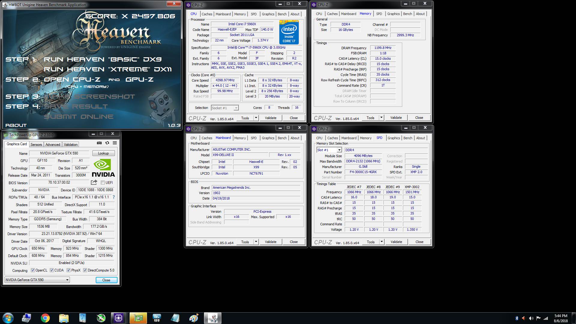This screenshot has width=576, height=324.
Task: Click the Show Desktop strip beside the clock
Action: pos(574,318)
